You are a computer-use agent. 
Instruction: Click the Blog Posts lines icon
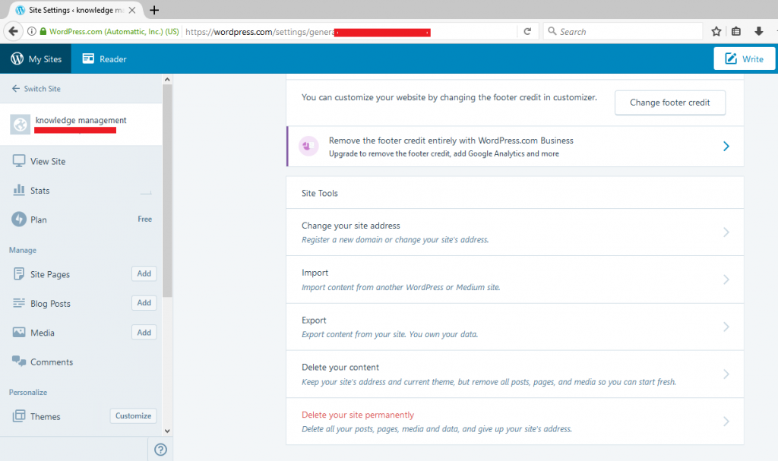pos(19,303)
